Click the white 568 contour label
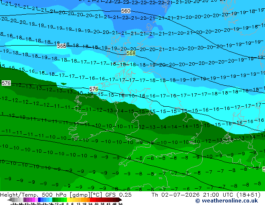Viewport: 265px width, 205px height. (x=61, y=46)
